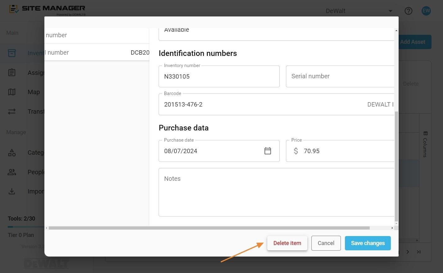Click the Inventory number field
This screenshot has height=273, width=443.
pos(219,76)
